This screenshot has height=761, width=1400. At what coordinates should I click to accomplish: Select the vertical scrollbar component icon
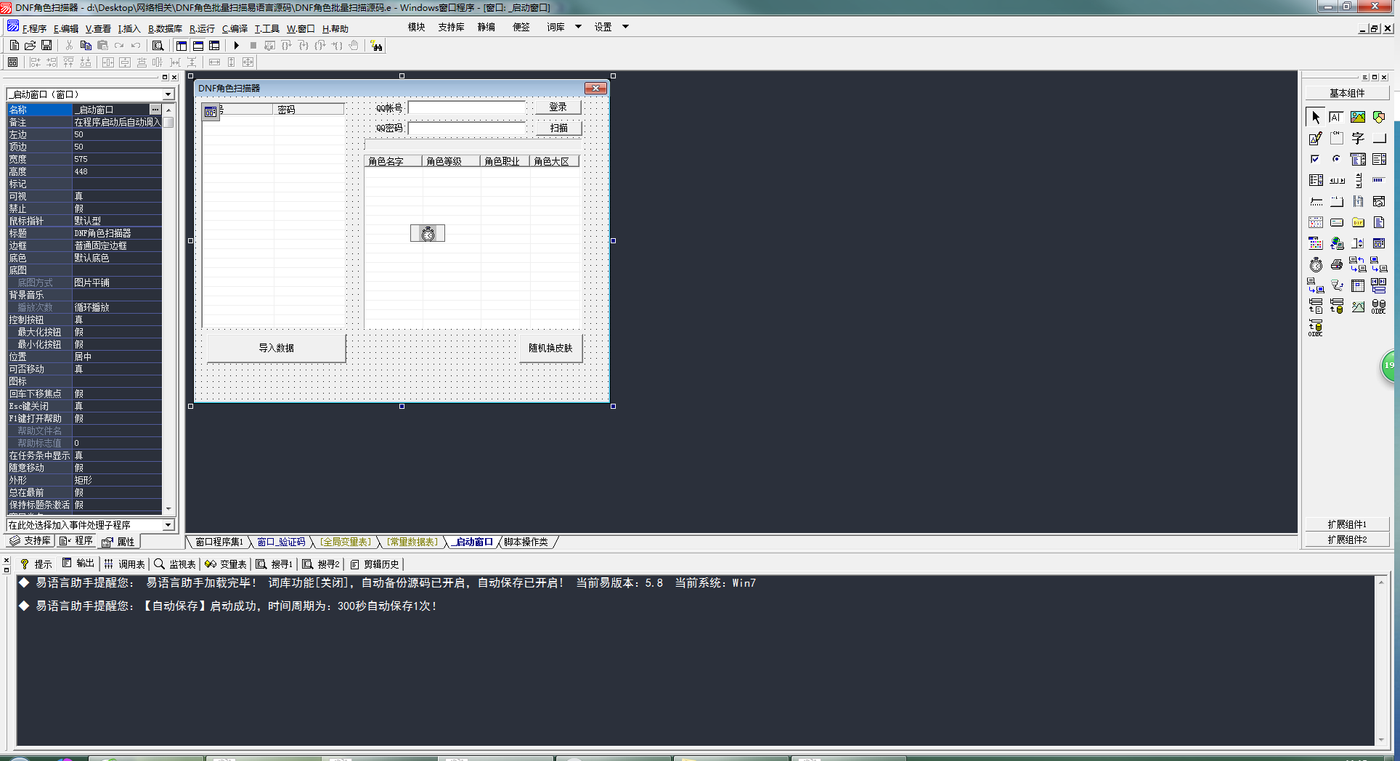pos(1358,180)
